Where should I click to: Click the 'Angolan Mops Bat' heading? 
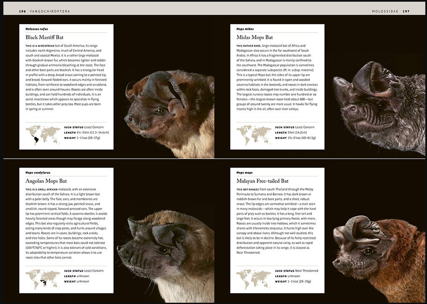46,181
